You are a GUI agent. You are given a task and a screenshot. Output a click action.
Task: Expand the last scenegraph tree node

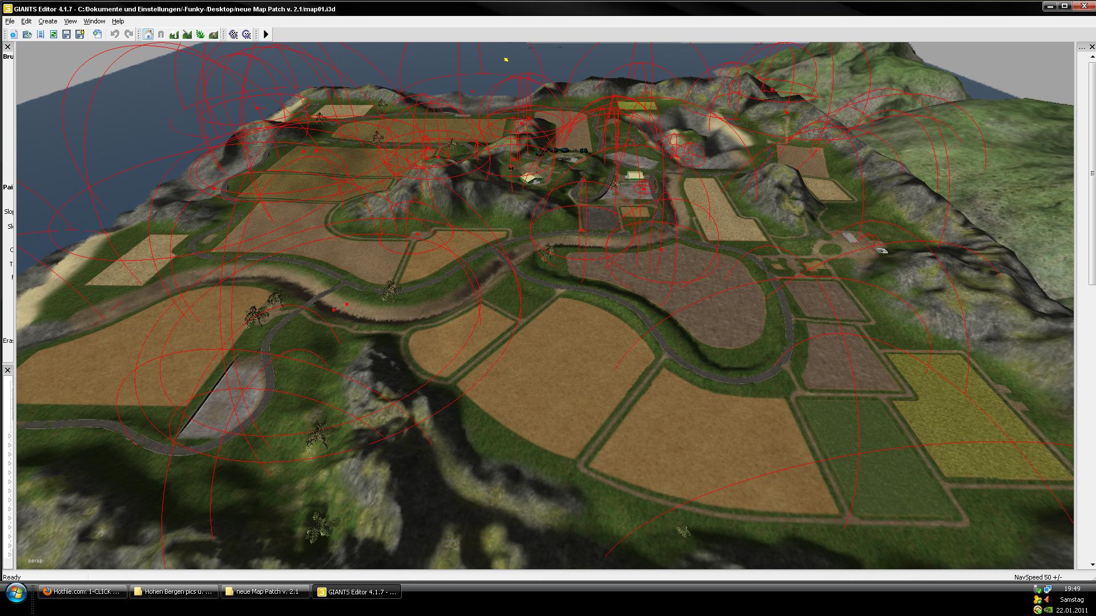[x=10, y=554]
